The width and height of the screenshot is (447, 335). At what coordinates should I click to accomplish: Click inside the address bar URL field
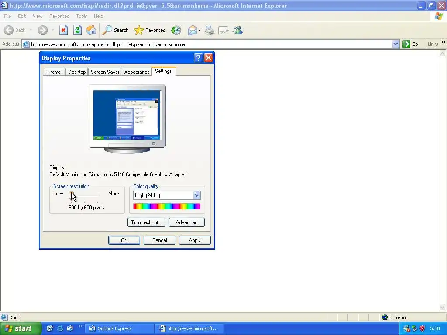tap(210, 44)
